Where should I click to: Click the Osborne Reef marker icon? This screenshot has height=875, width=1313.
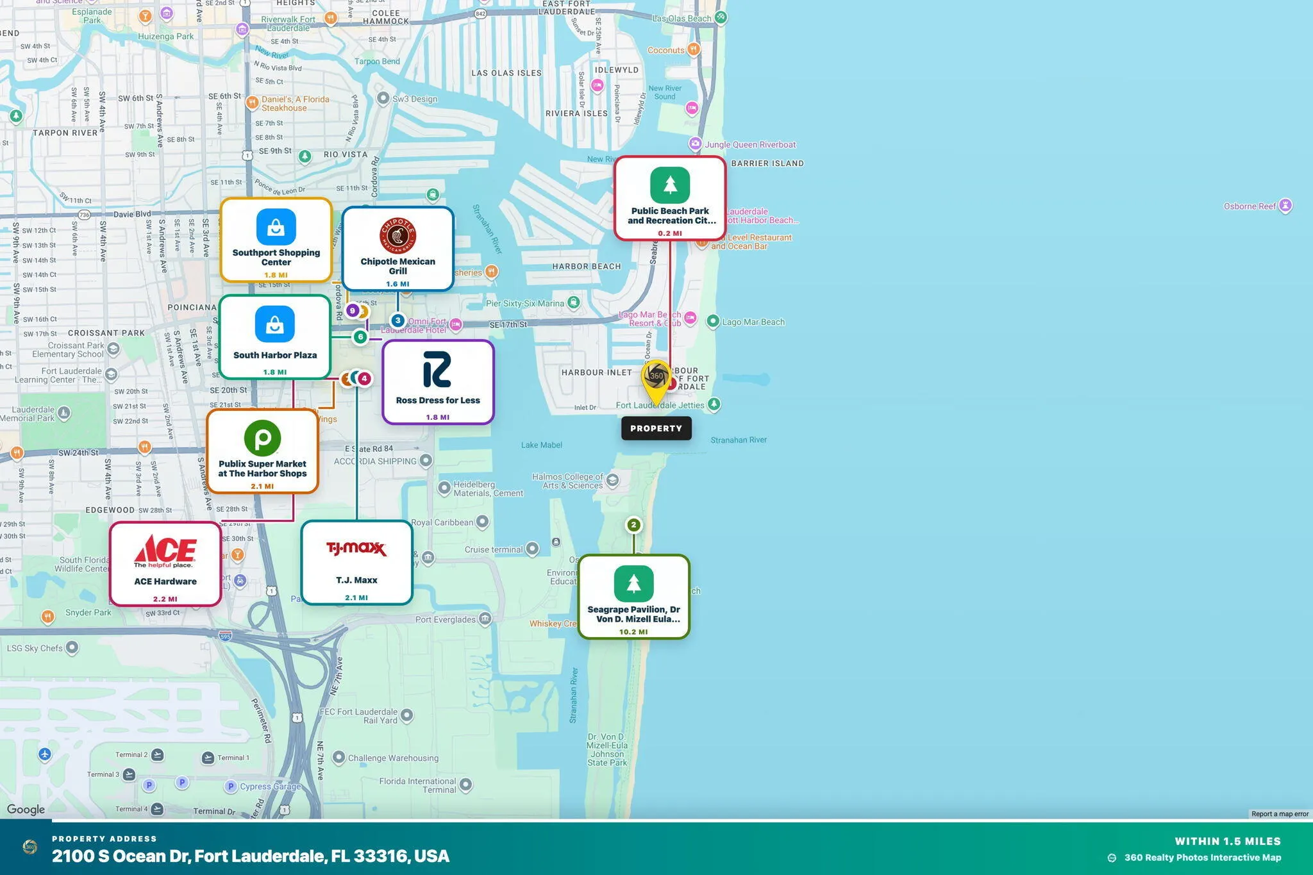click(1285, 206)
